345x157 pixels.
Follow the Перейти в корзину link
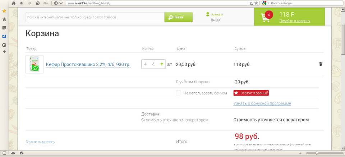pos(295,21)
